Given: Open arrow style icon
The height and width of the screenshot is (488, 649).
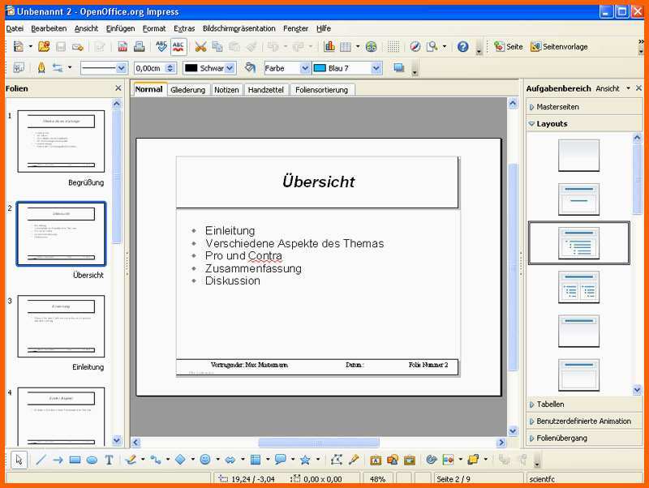Looking at the screenshot, I should (x=58, y=68).
